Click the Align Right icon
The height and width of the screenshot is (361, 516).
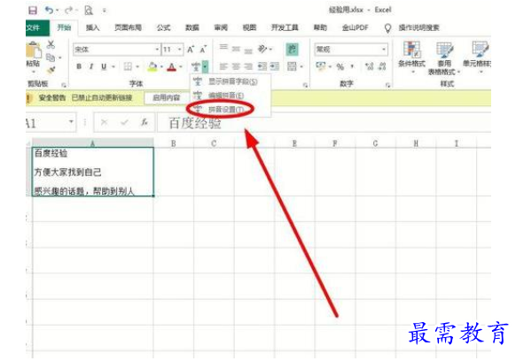(248, 66)
